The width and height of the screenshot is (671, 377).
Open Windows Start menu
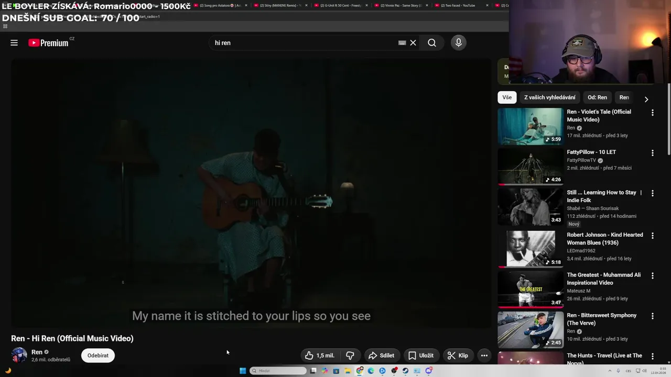tap(243, 371)
